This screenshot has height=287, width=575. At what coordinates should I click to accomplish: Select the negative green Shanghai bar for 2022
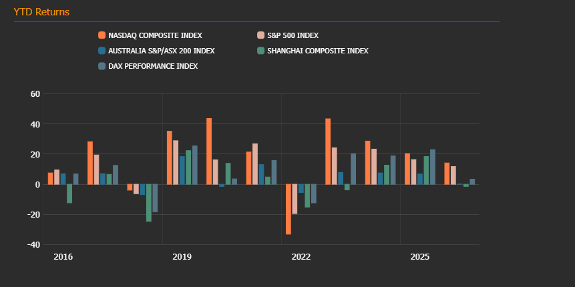[x=307, y=196]
